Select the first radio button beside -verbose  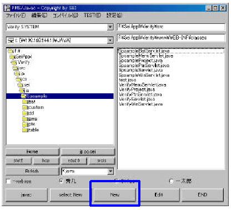pos(61,181)
